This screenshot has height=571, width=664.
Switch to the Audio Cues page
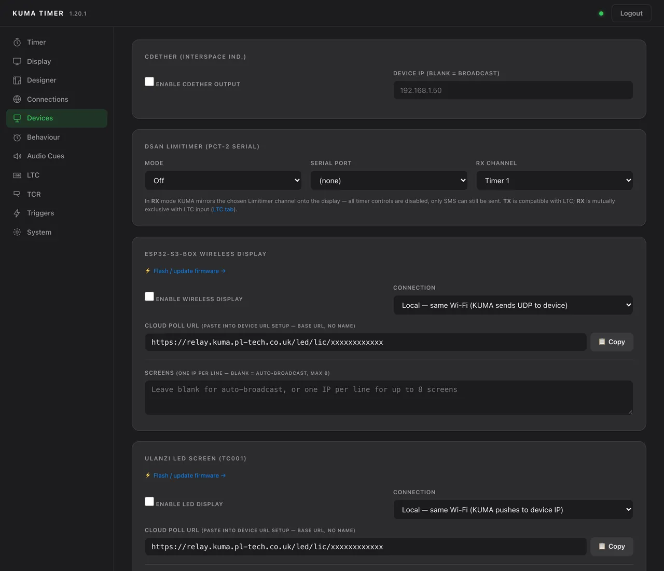[57, 156]
